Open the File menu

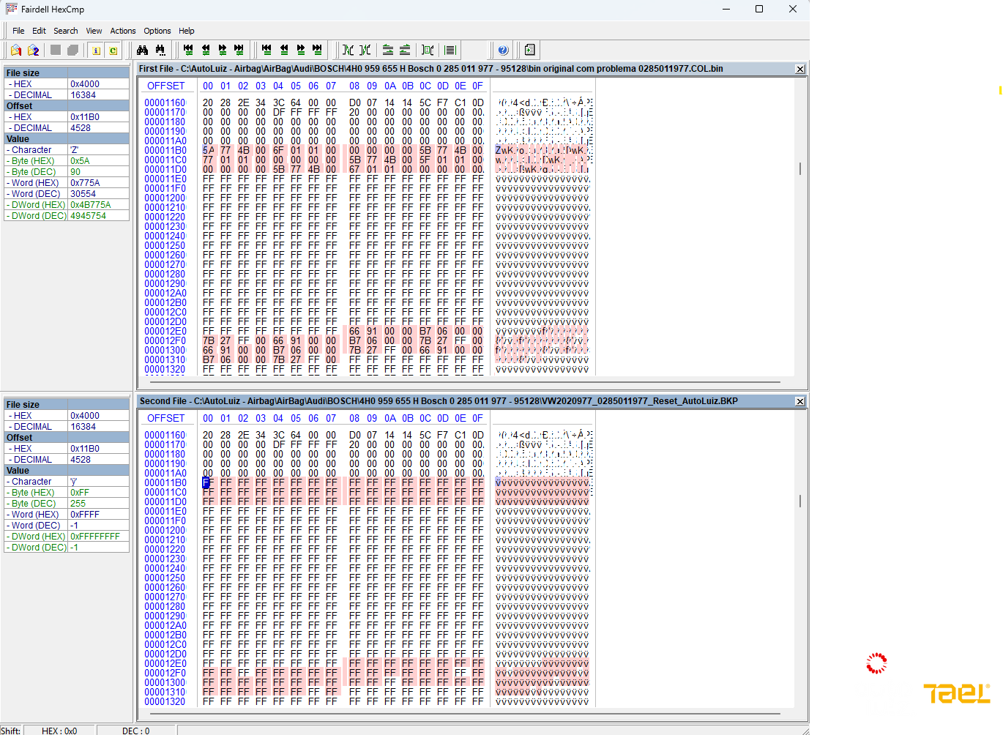tap(18, 31)
